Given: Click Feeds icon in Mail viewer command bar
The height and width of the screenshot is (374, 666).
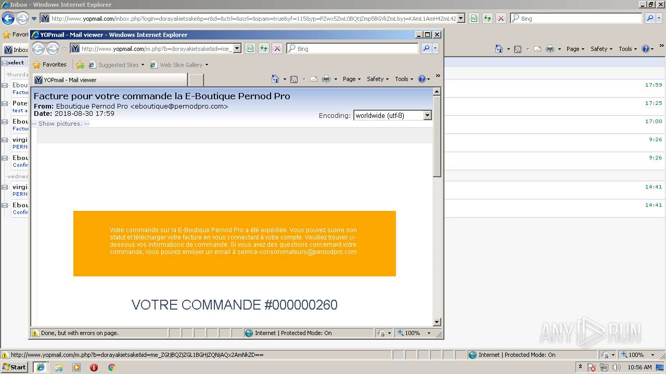Looking at the screenshot, I should pyautogui.click(x=294, y=79).
